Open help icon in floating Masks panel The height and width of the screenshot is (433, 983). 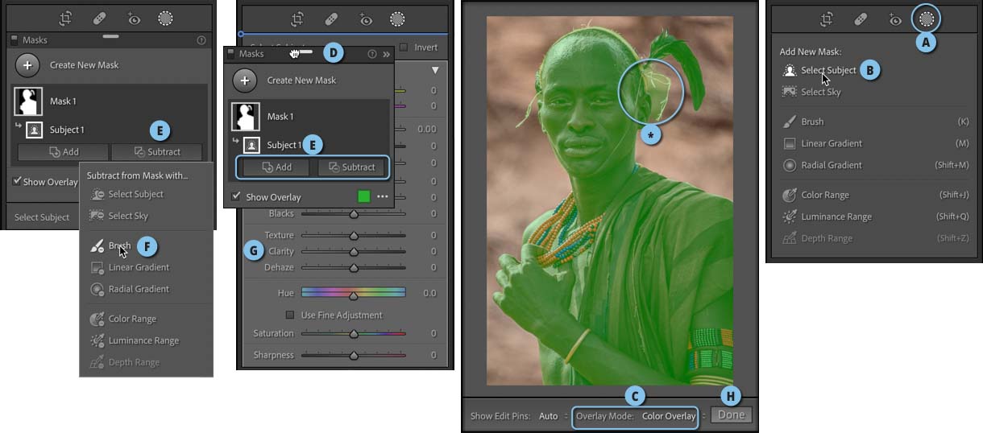[372, 54]
